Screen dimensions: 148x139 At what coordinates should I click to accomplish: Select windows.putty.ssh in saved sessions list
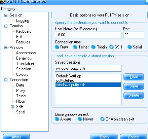click(88, 85)
